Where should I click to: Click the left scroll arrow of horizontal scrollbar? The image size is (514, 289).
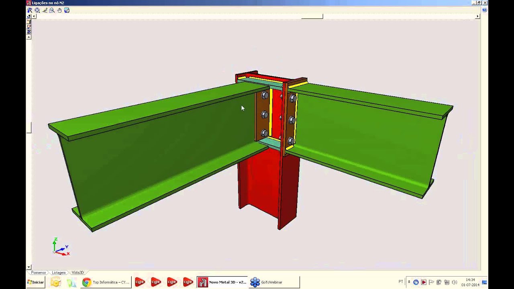35,16
